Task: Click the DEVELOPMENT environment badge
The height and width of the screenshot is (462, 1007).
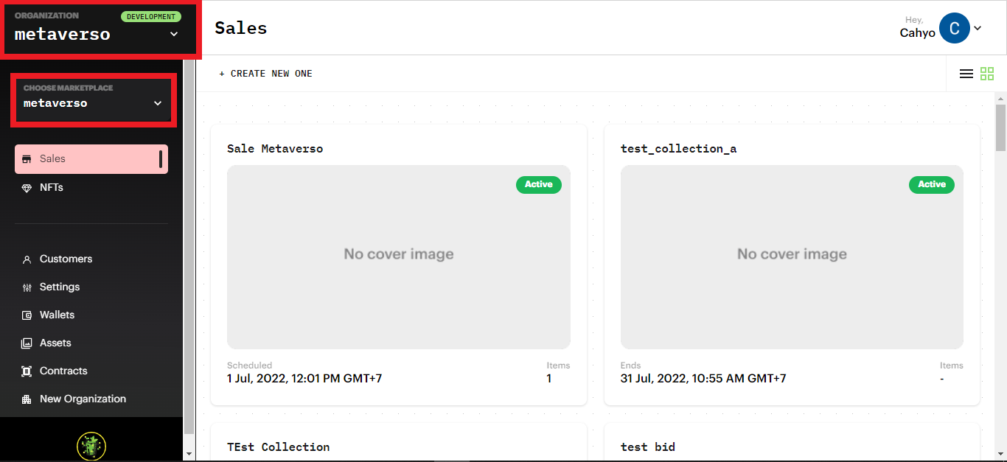Action: [150, 17]
